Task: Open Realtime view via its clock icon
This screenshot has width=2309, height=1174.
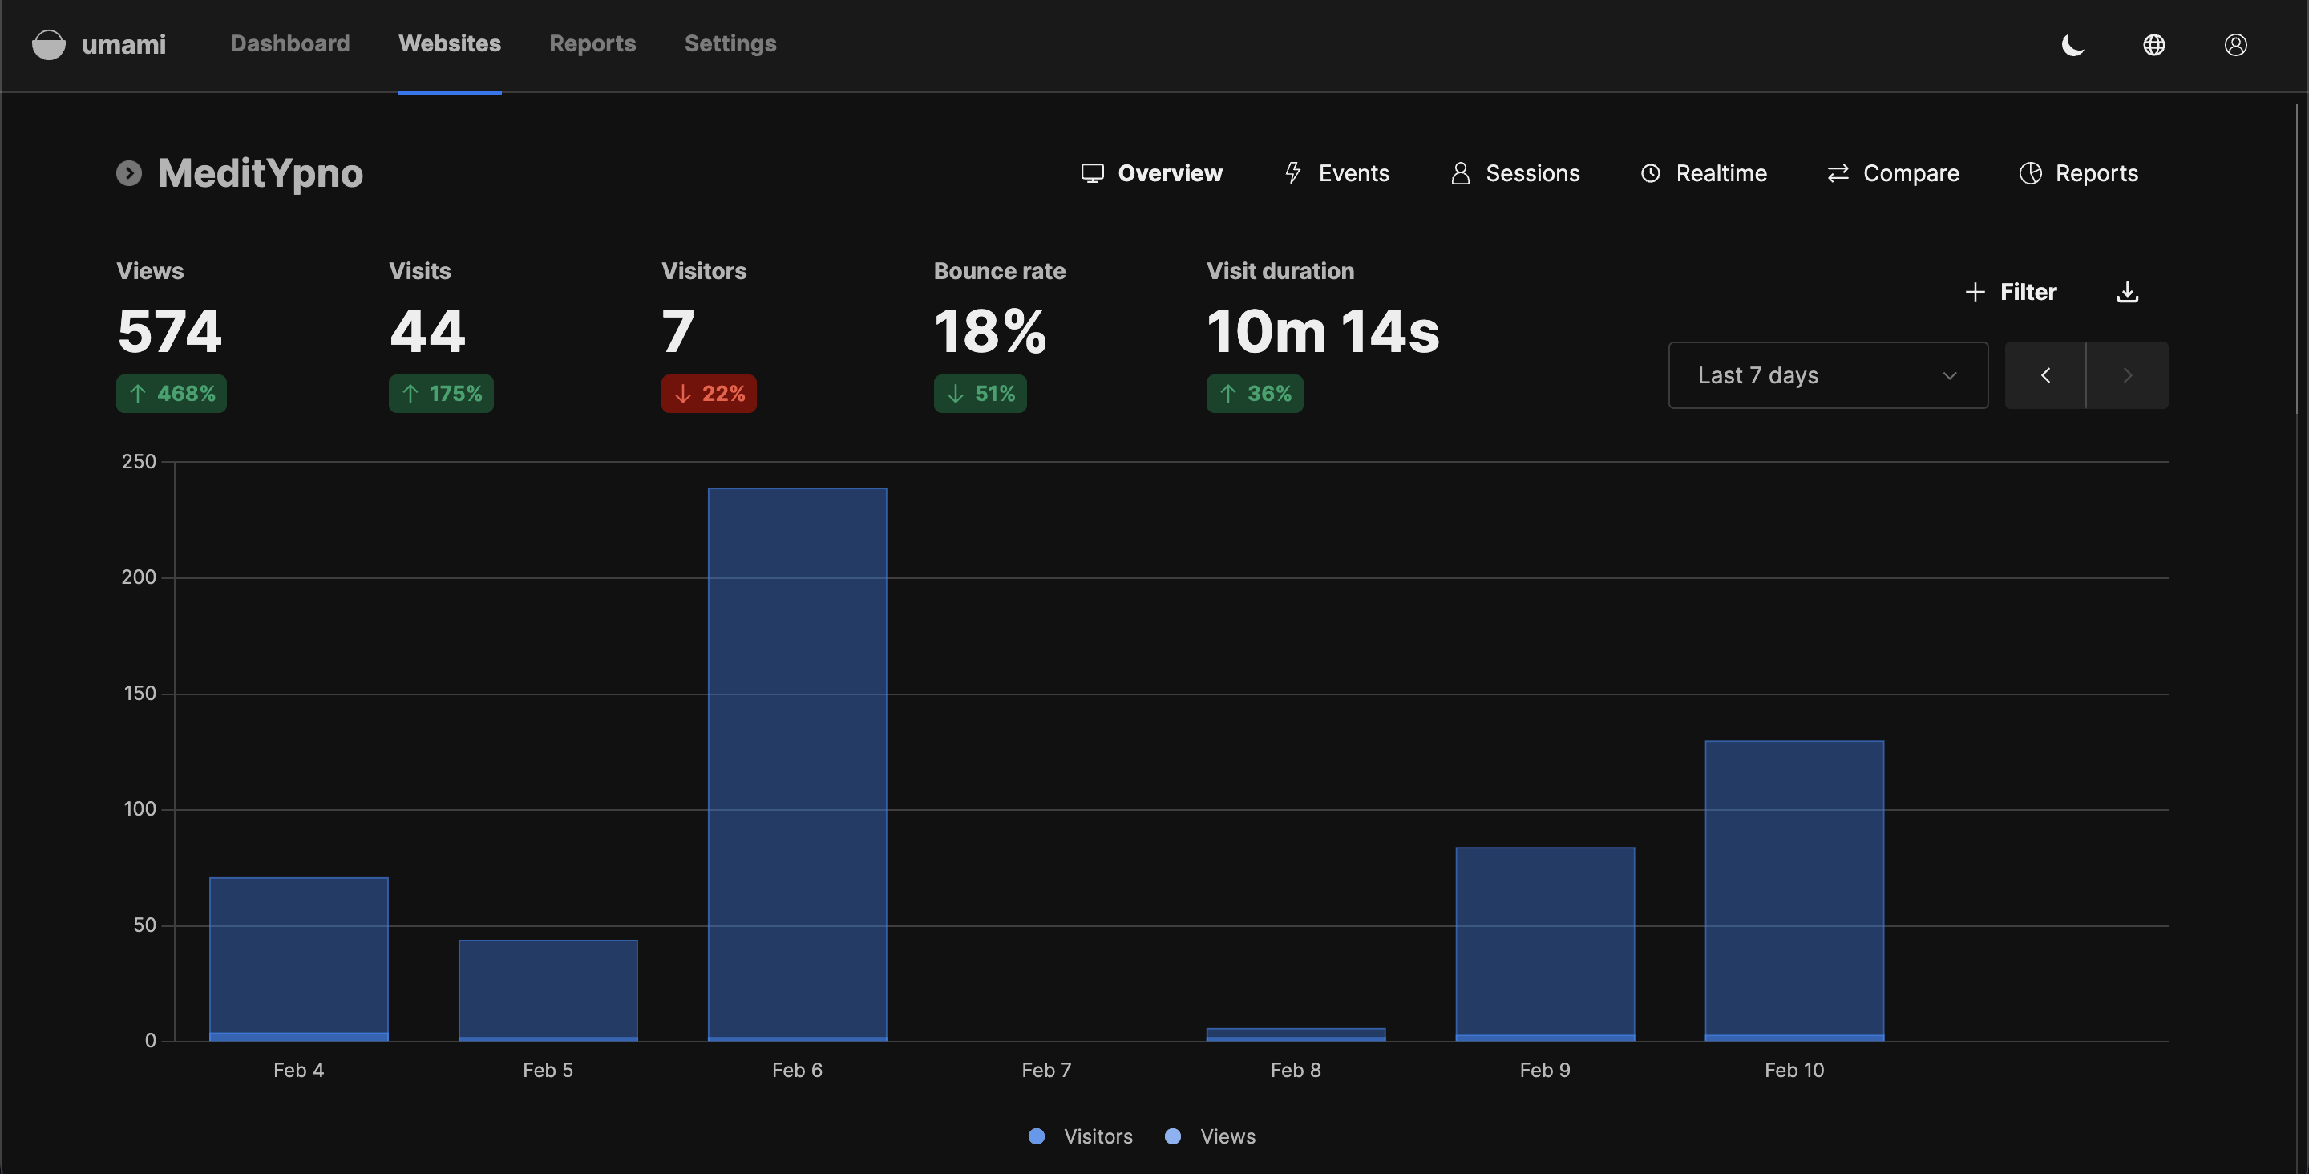Action: [1650, 173]
